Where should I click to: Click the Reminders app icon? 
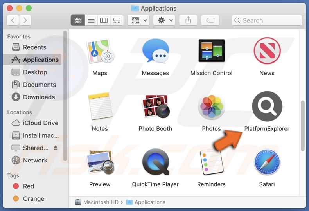point(212,162)
